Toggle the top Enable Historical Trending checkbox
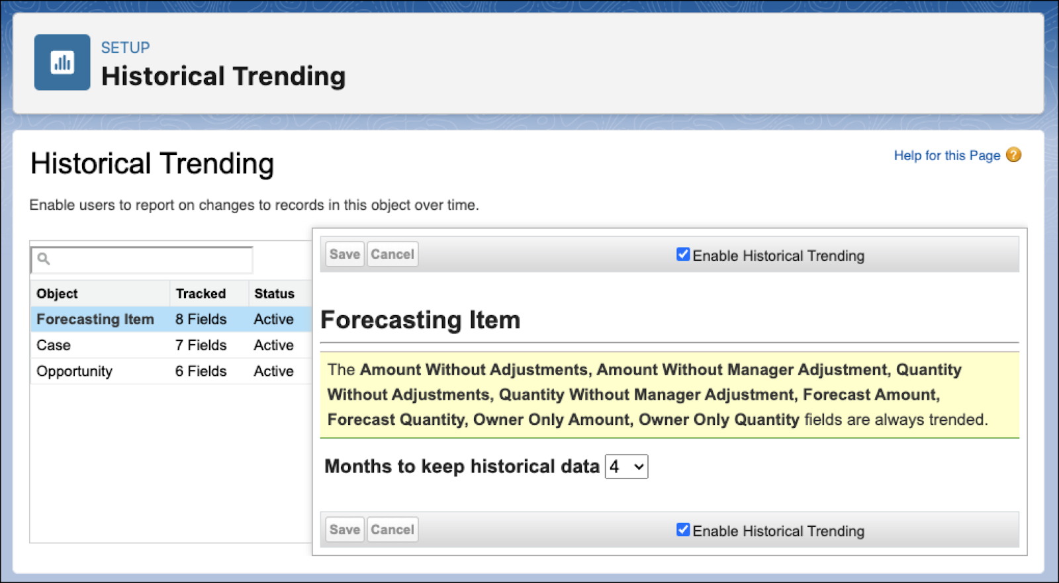This screenshot has height=583, width=1059. click(x=683, y=255)
